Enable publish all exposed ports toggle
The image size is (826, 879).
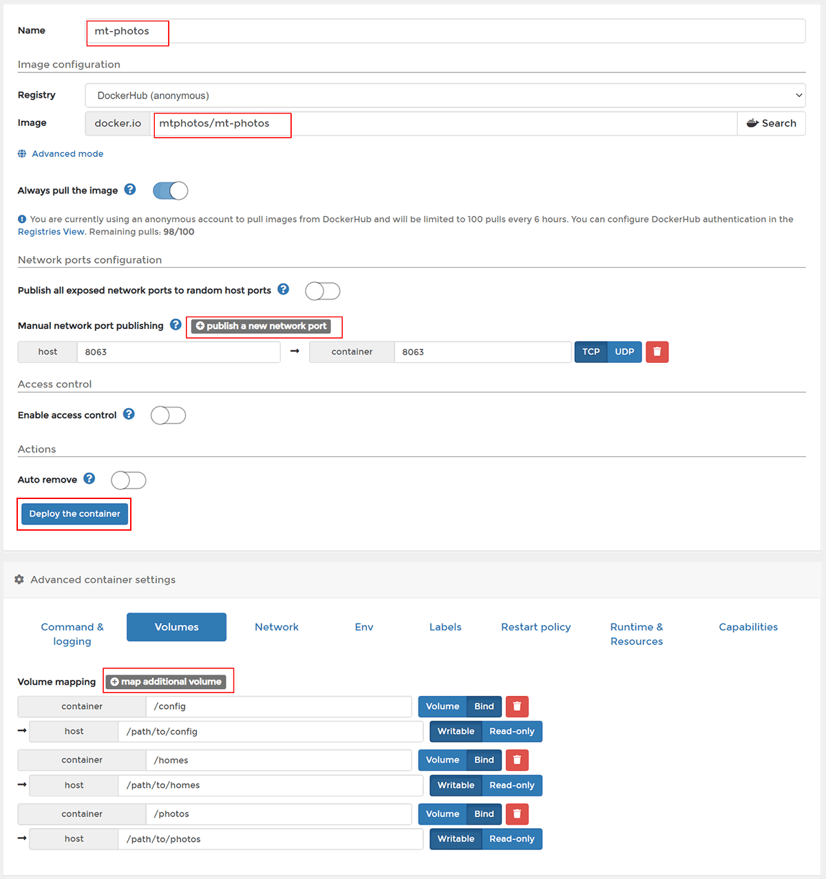point(322,291)
